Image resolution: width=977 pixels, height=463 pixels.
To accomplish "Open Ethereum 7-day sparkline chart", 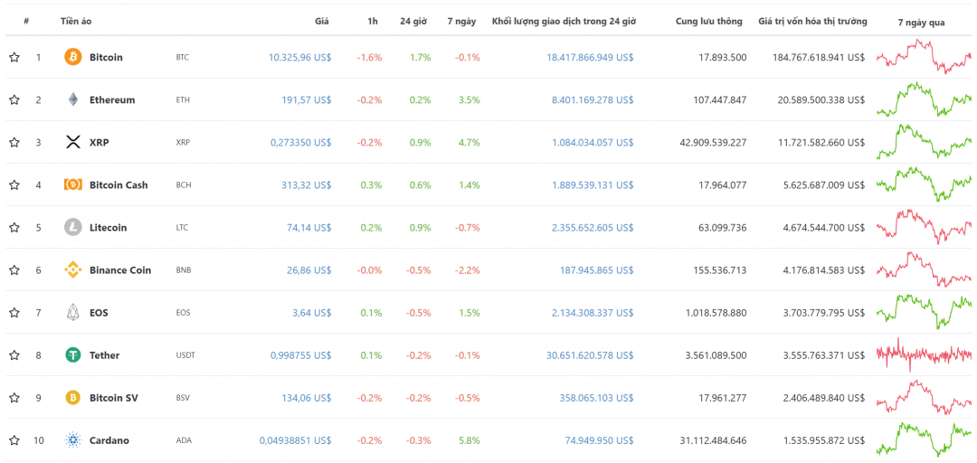I will click(x=924, y=99).
